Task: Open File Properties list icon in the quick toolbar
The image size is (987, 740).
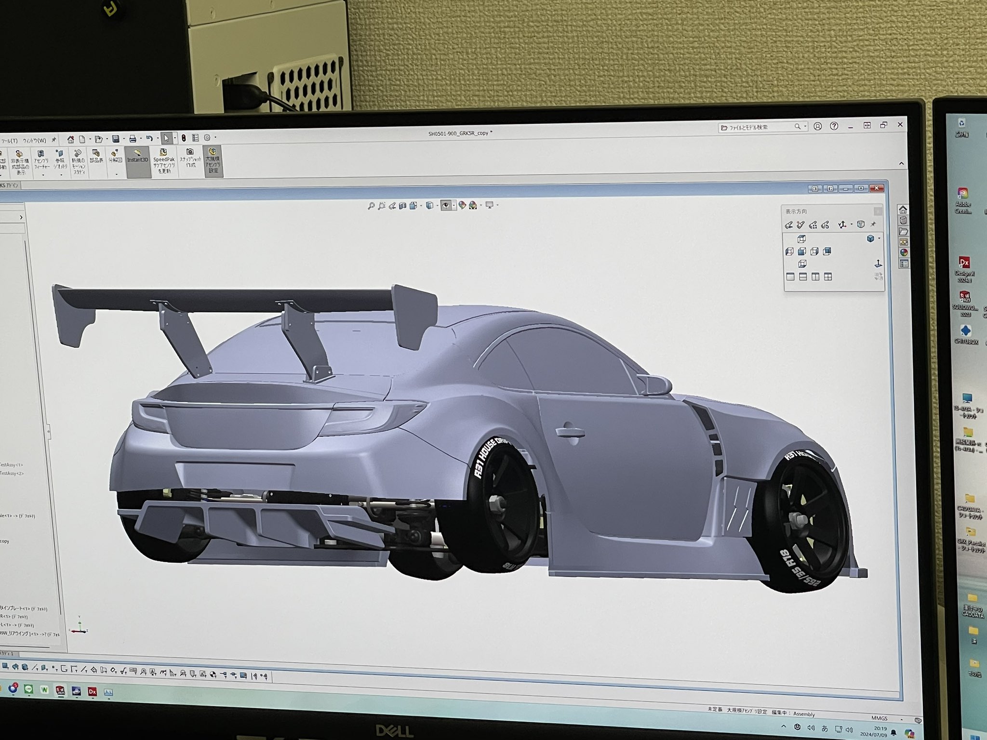Action: [x=195, y=138]
